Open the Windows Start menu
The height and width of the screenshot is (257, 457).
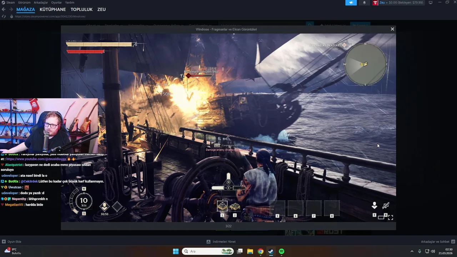pyautogui.click(x=176, y=251)
